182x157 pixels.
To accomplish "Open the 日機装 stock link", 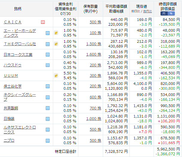I will (x=9, y=119).
